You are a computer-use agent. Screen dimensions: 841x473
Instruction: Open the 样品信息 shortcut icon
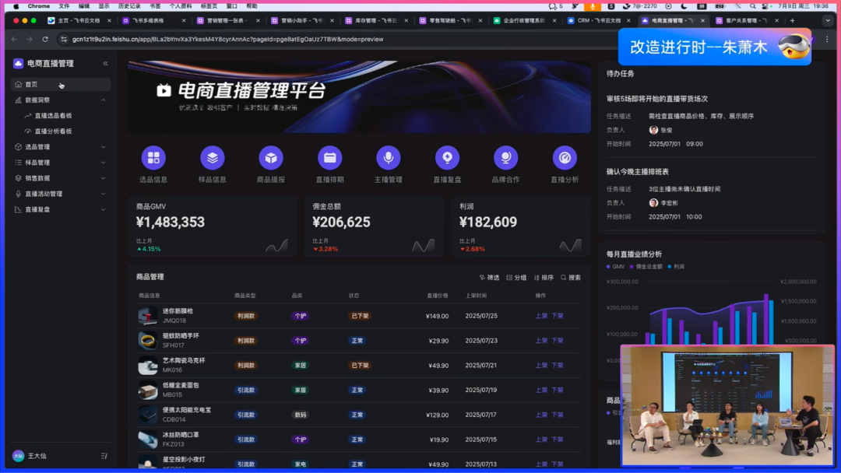[213, 157]
